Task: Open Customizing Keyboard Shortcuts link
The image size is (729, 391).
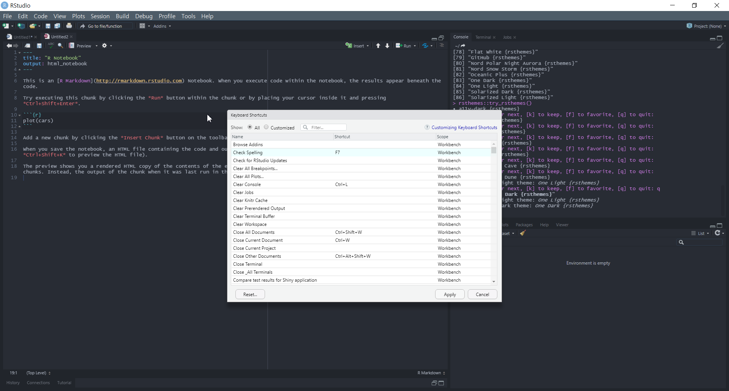Action: [464, 128]
